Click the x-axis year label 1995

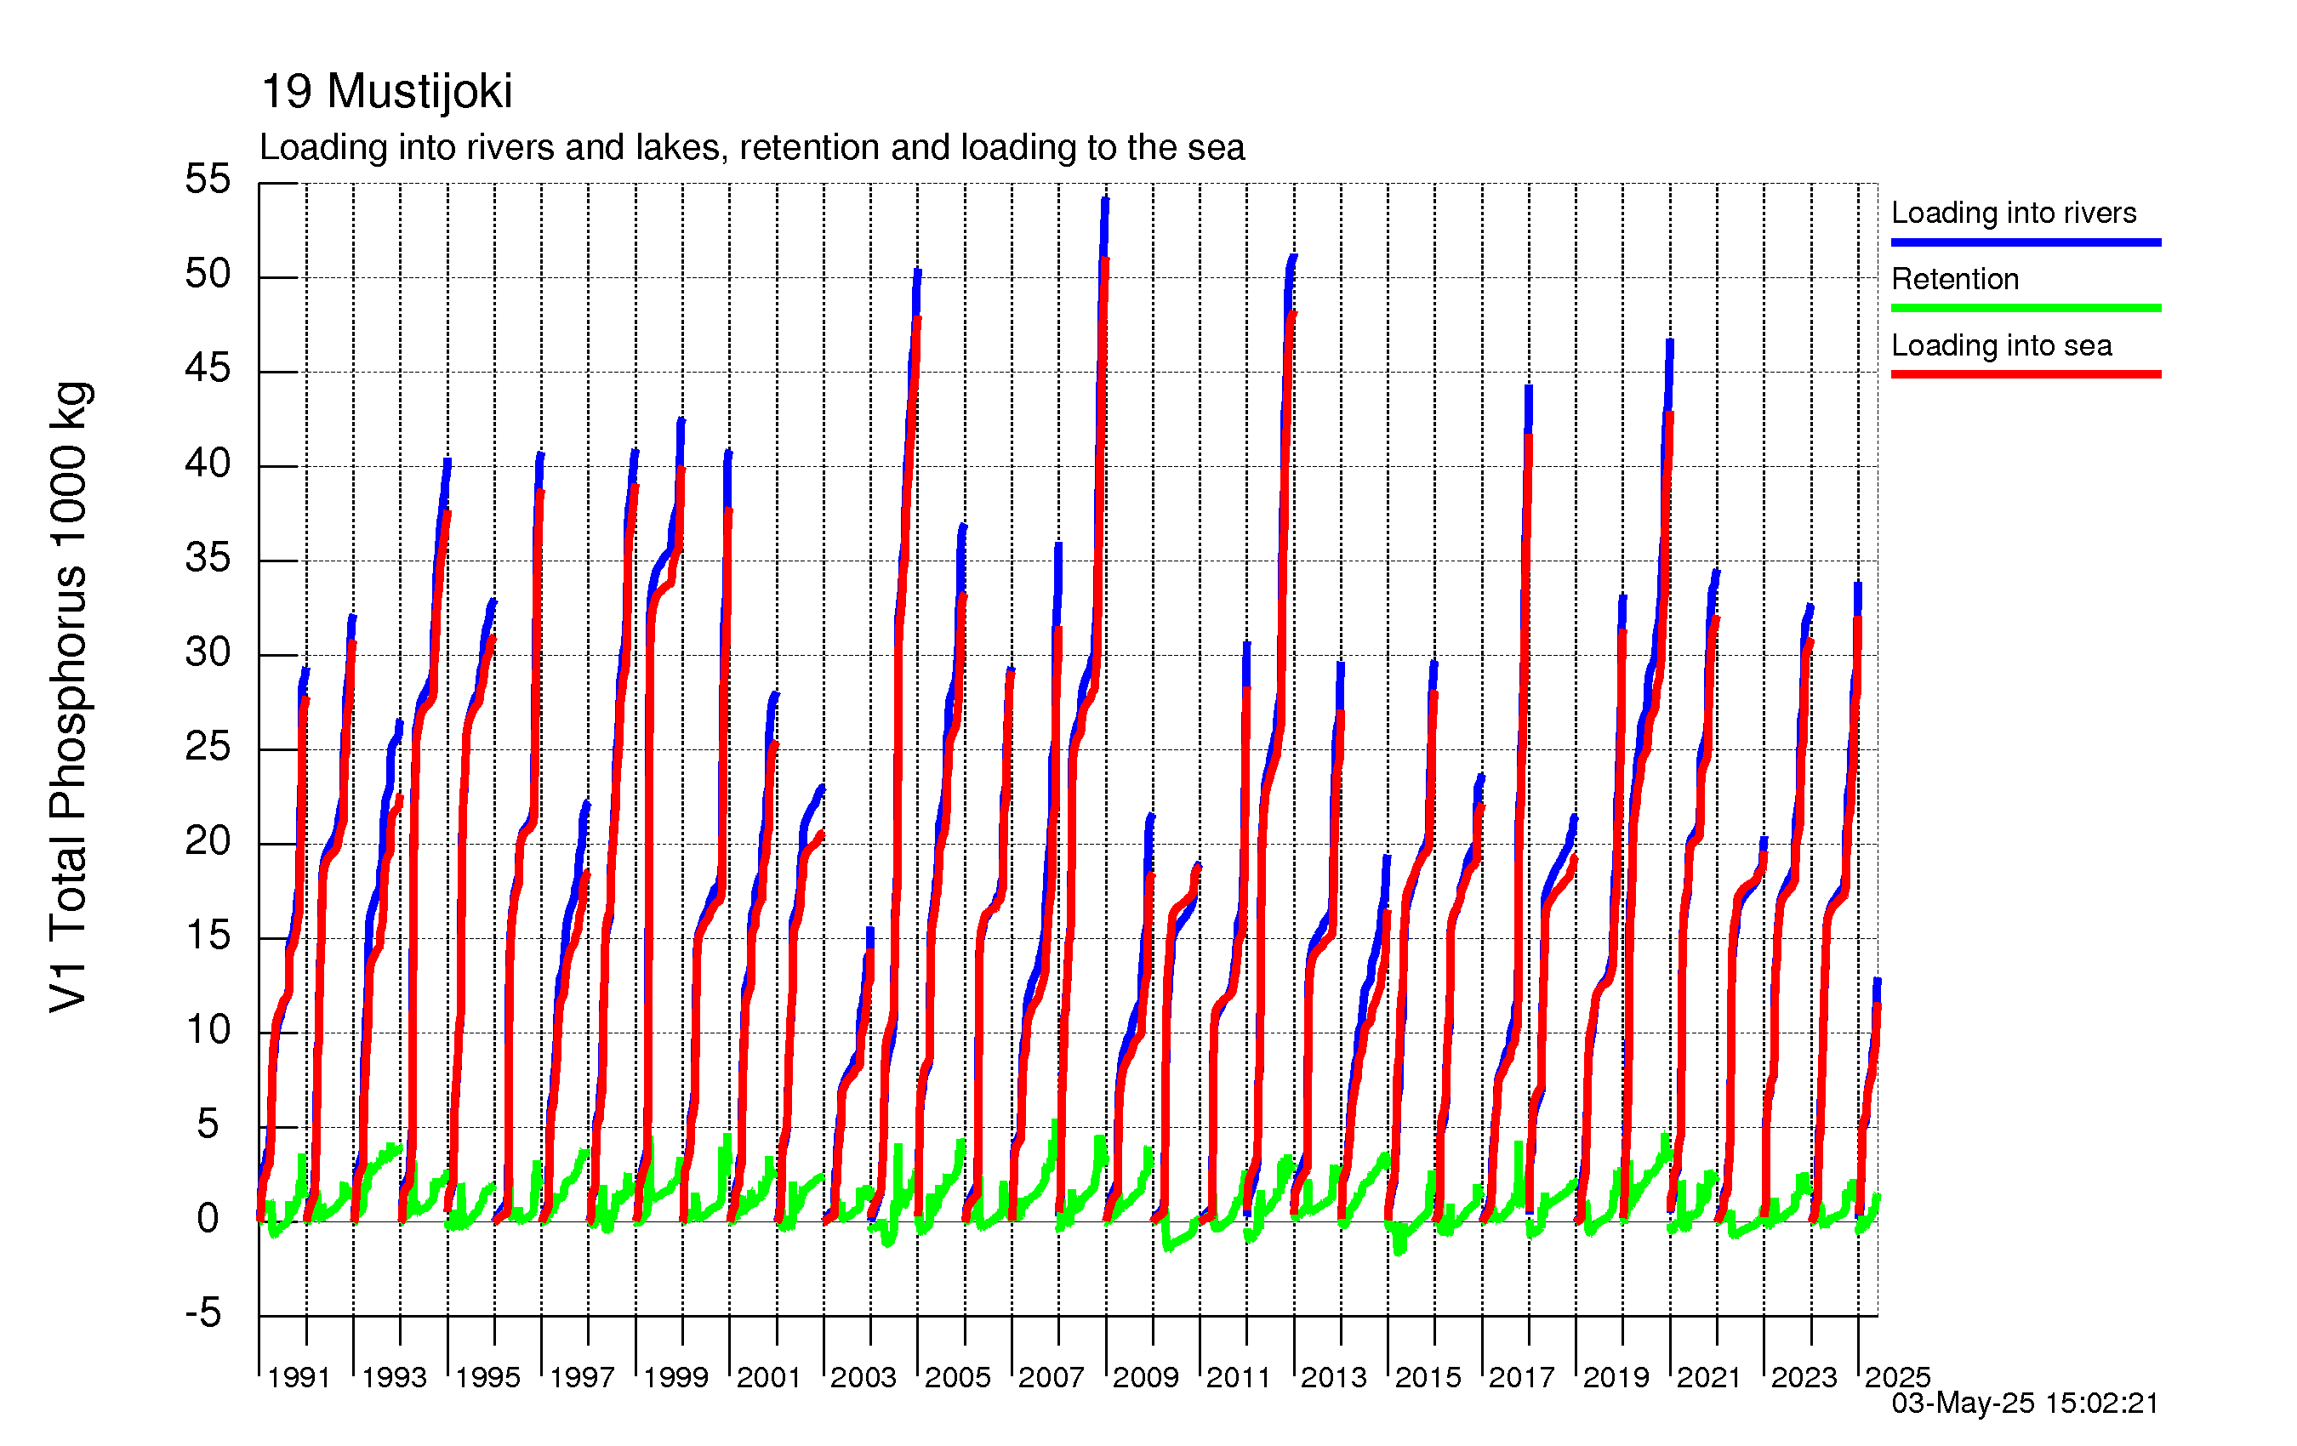[487, 1378]
